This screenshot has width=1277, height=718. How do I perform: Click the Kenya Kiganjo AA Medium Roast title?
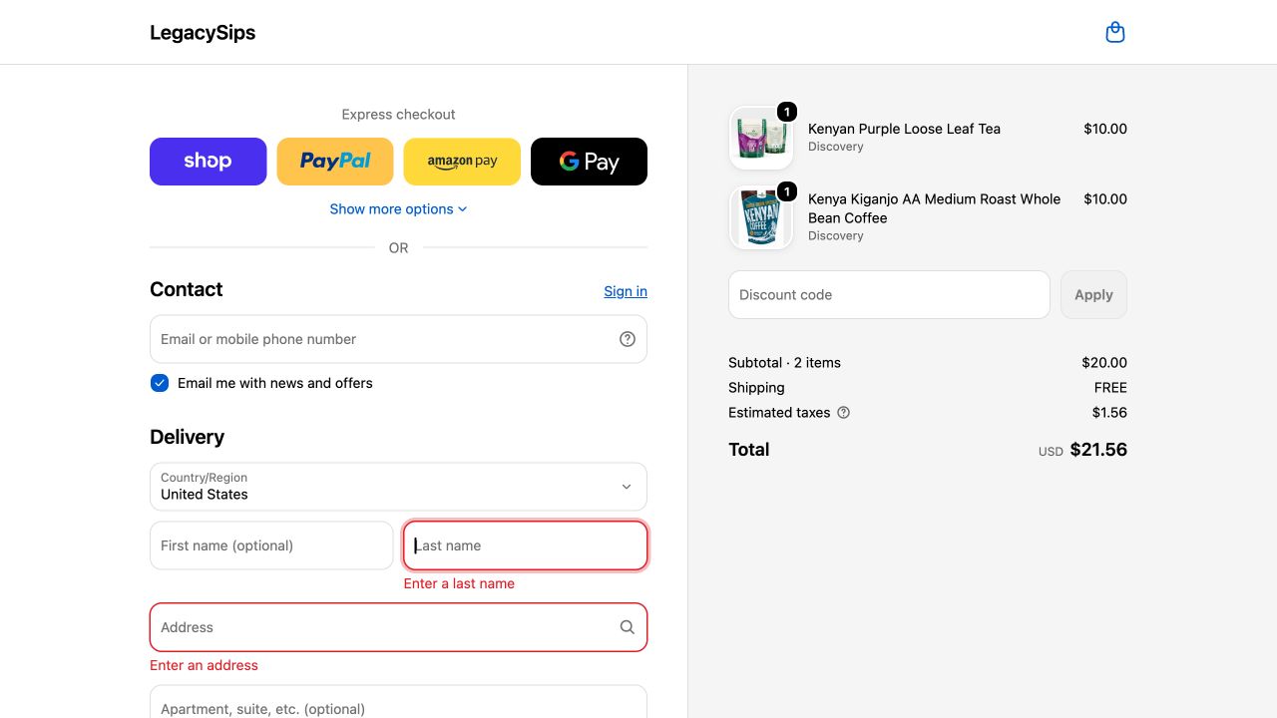pos(934,208)
